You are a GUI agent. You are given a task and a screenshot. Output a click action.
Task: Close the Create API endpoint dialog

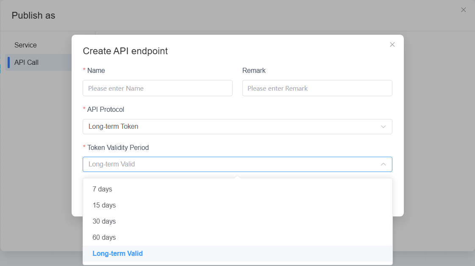[392, 44]
